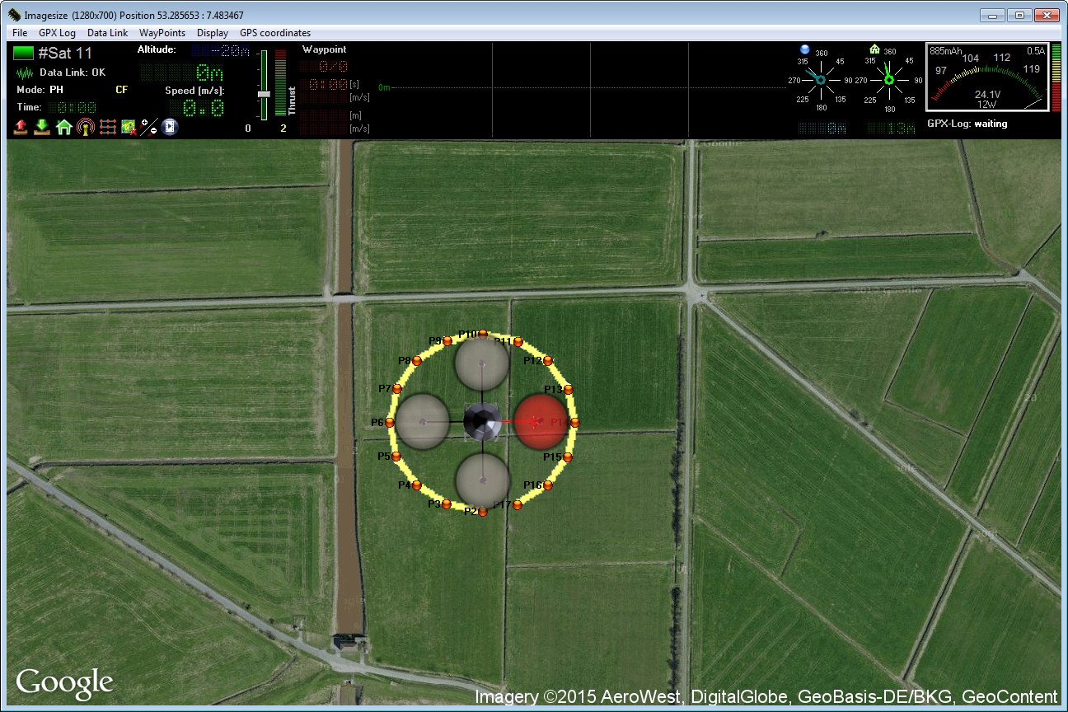
Task: Select waypoint marker P10 on map
Action: pos(483,334)
